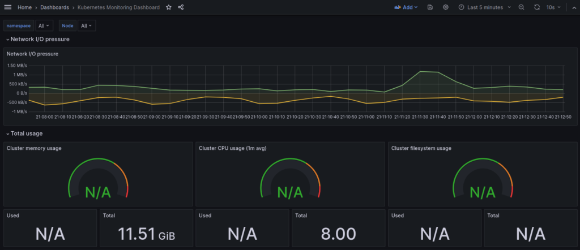Click the refresh dashboard icon
This screenshot has width=580, height=250.
point(537,7)
